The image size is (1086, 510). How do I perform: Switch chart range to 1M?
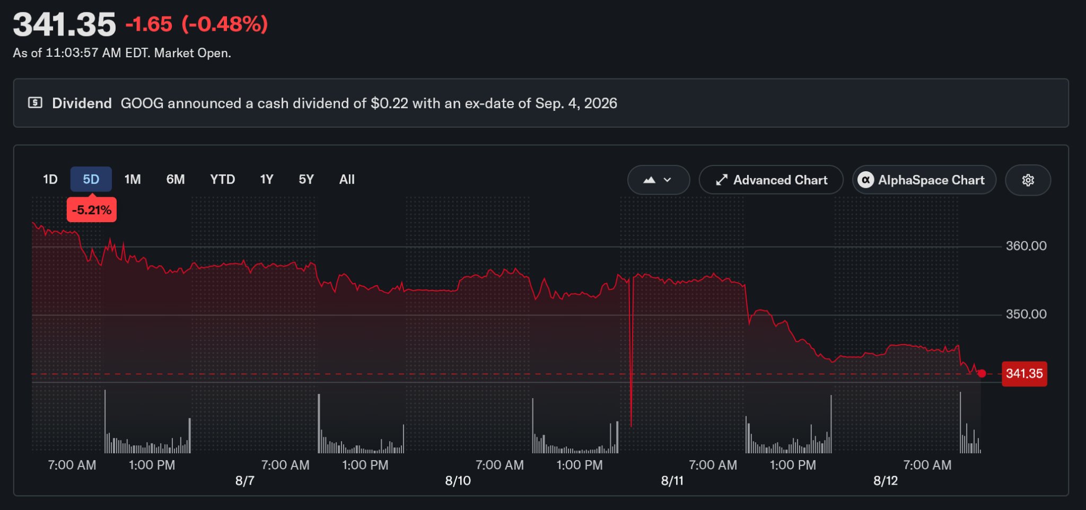[x=133, y=179]
